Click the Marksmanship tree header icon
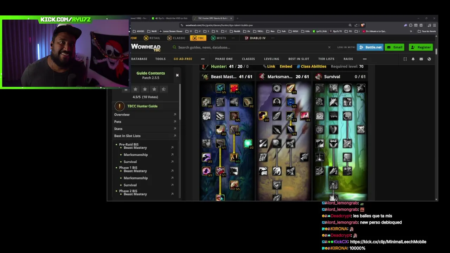 [262, 77]
